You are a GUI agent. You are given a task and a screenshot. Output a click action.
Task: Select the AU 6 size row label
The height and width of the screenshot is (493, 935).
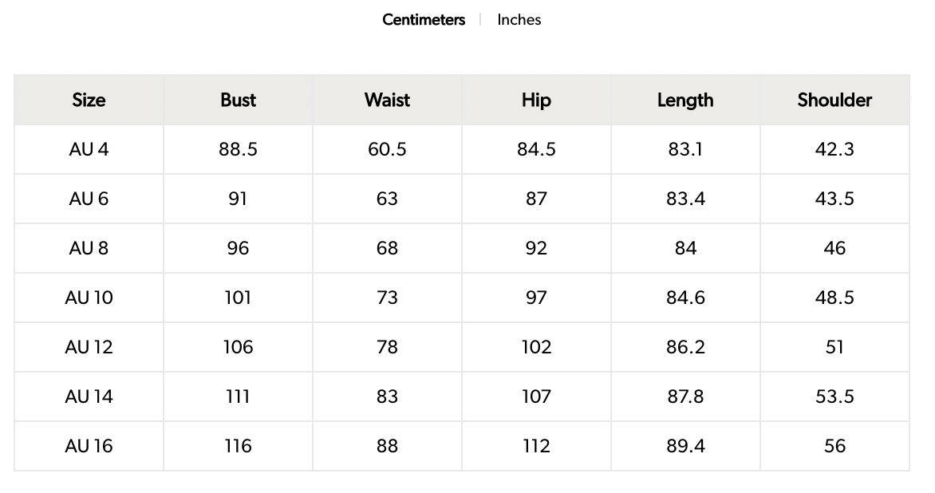tap(89, 199)
